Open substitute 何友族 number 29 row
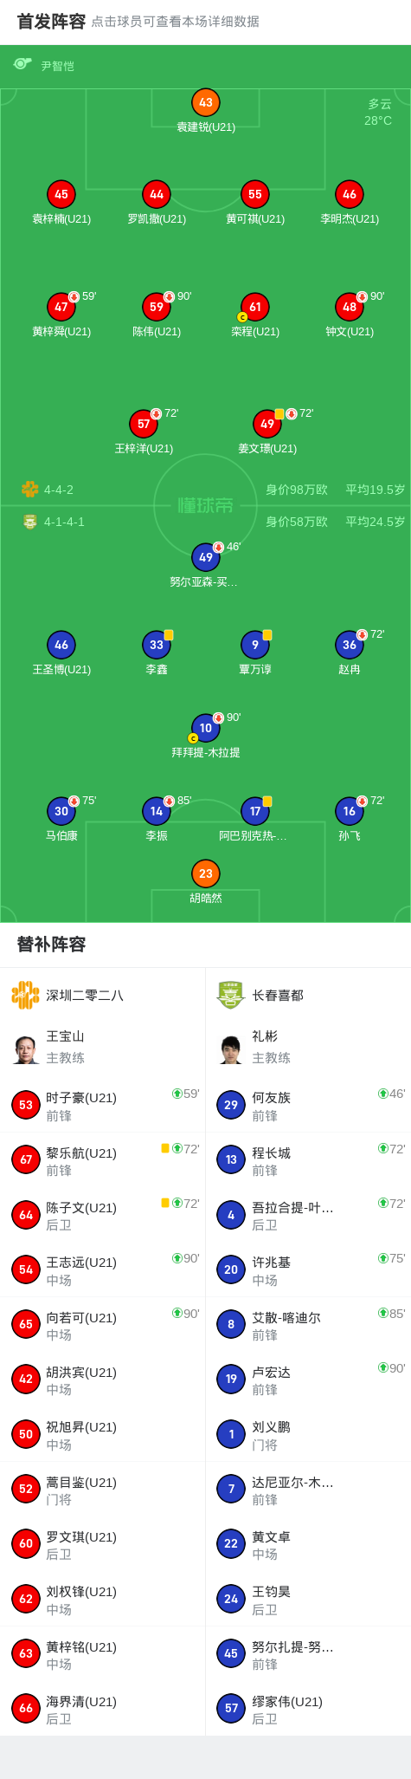This screenshot has height=1779, width=411. coord(308,1105)
